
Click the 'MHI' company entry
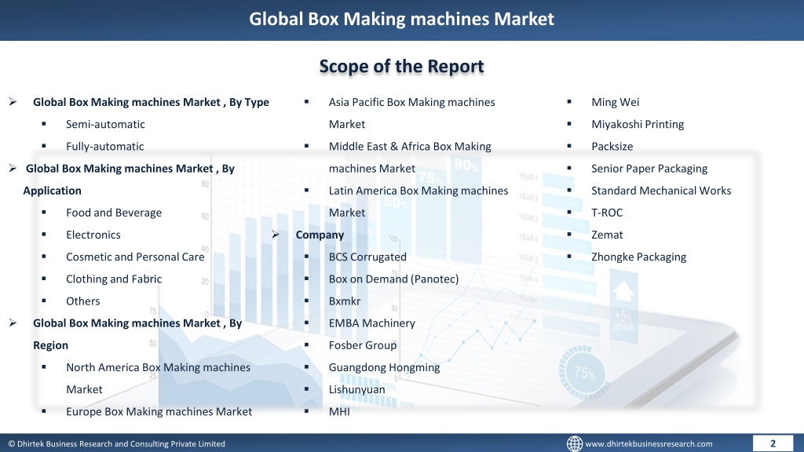click(x=339, y=411)
